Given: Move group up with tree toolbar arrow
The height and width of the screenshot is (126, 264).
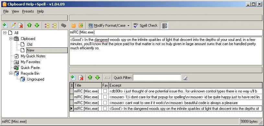Looking at the screenshot, I should (x=29, y=25).
